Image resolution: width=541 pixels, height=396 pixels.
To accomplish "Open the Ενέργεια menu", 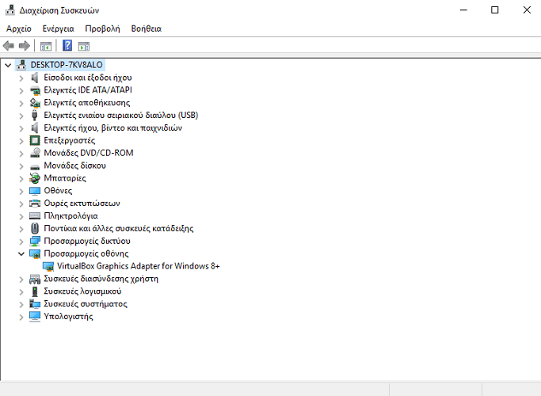I will point(59,29).
